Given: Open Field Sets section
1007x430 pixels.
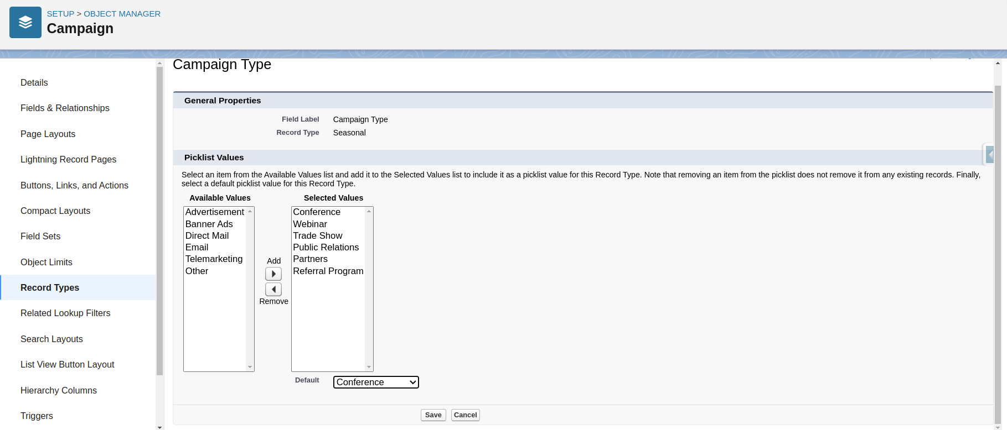Looking at the screenshot, I should [40, 236].
